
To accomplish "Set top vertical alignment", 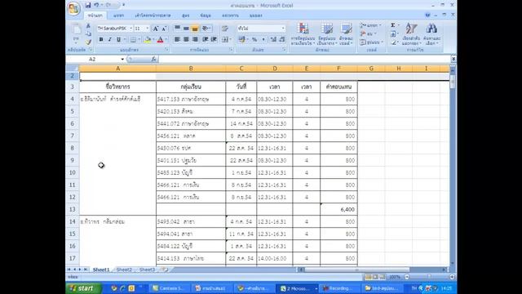I will pyautogui.click(x=178, y=29).
